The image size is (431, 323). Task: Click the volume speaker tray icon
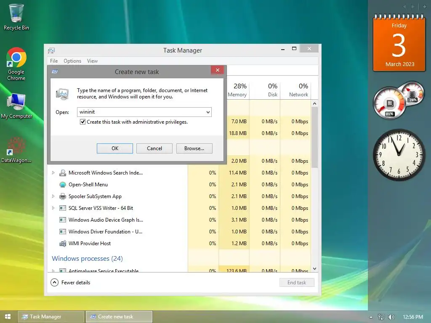391,317
